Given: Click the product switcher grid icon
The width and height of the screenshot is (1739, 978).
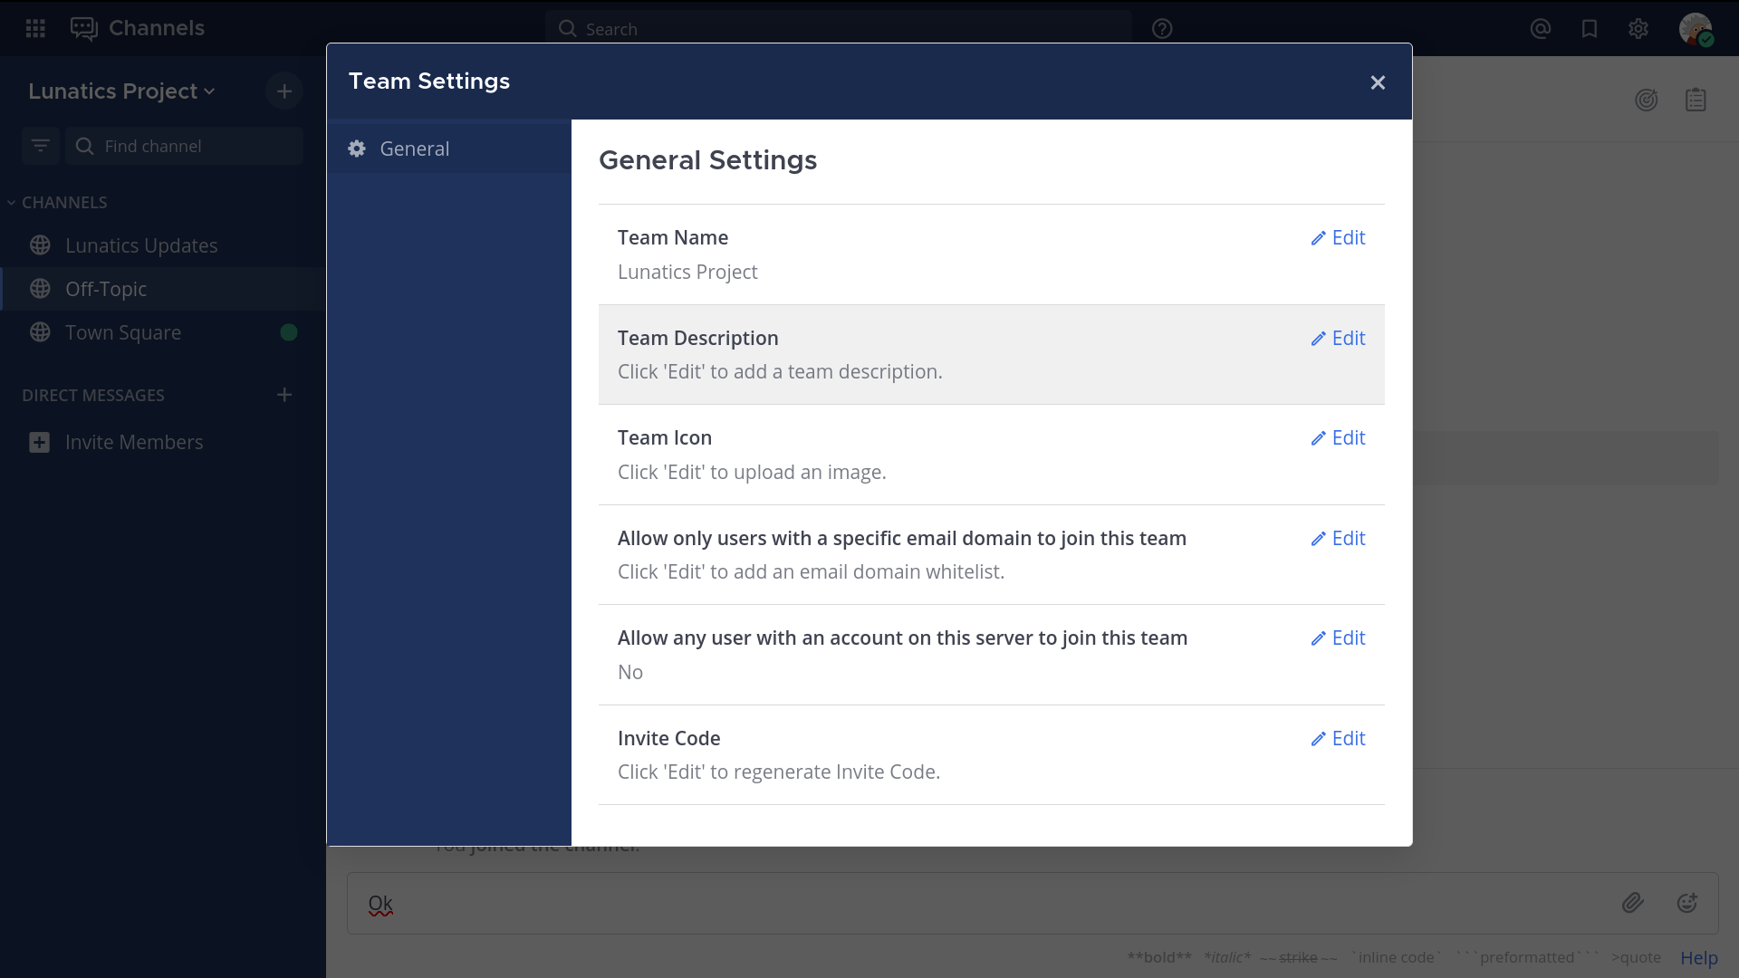Looking at the screenshot, I should coord(35,28).
